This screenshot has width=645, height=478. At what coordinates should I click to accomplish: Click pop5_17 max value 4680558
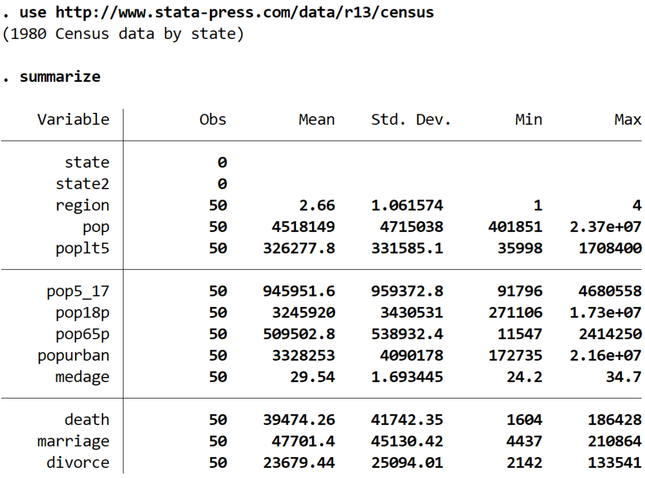pyautogui.click(x=610, y=291)
